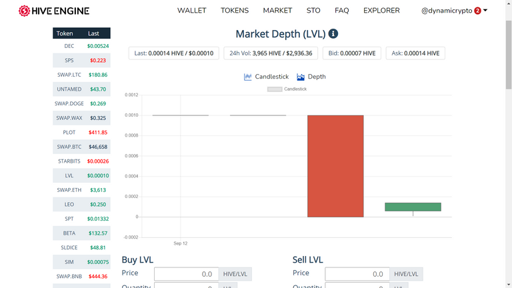Click the Last column header
Image resolution: width=512 pixels, height=288 pixels.
[93, 33]
